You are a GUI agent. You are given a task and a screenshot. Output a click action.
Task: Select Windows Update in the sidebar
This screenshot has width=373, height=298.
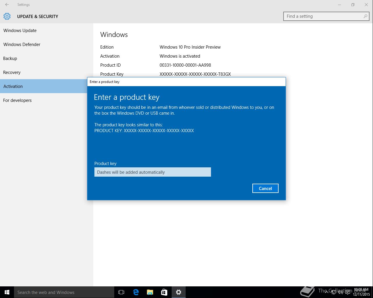click(47, 30)
